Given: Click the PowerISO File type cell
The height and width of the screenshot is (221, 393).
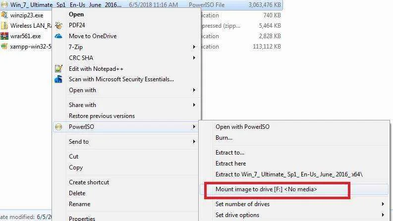Looking at the screenshot, I should pos(207,5).
